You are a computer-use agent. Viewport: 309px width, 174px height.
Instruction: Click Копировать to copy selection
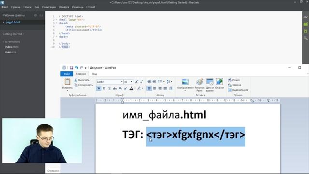point(84,85)
